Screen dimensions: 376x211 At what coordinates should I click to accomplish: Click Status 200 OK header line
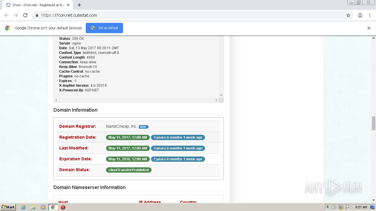pos(72,39)
